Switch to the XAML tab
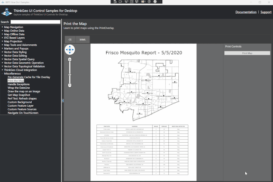This screenshot has height=182, width=273. 82,40
